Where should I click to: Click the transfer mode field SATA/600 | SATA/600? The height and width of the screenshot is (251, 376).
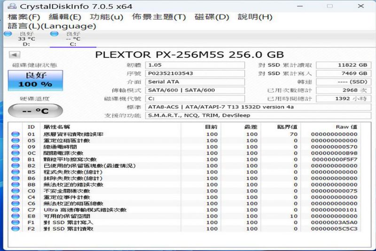pos(195,90)
